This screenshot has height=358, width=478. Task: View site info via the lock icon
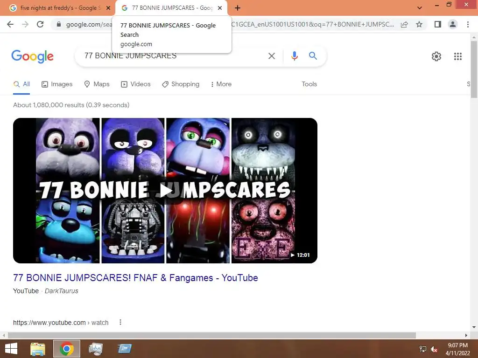[59, 24]
